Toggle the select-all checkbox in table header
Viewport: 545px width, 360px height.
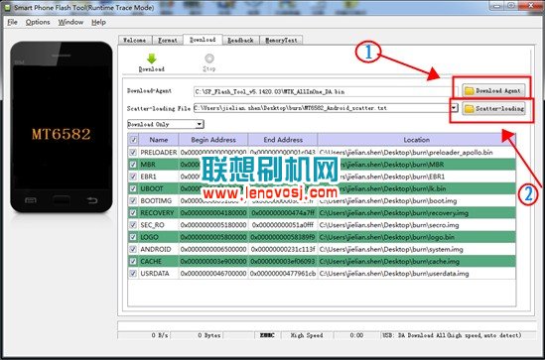133,140
